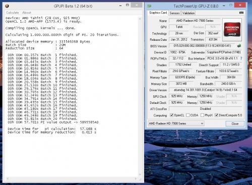This screenshot has width=252, height=185.
Task: Switch to the Graphics Card tab
Action: tap(158, 13)
